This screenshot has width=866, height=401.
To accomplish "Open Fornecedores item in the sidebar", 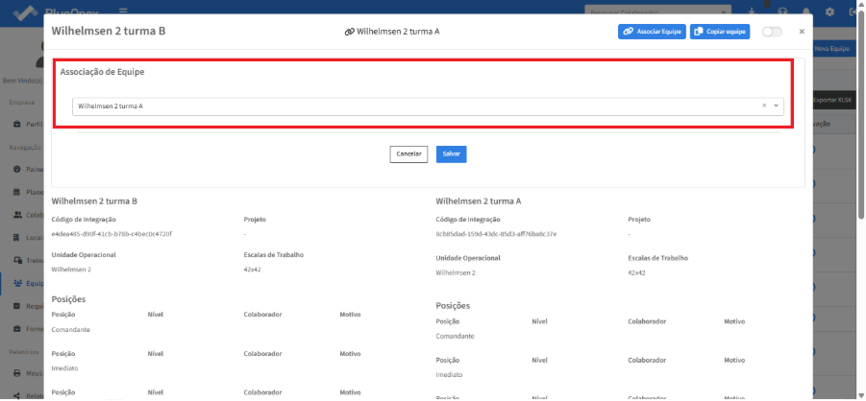I will pyautogui.click(x=27, y=329).
